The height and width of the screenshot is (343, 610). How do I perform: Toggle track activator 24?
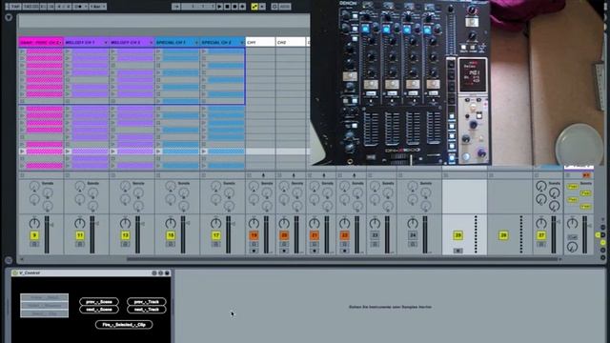point(413,235)
